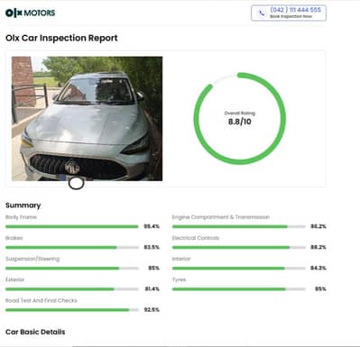This screenshot has width=360, height=347.
Task: Click the Suspension/Steering progress bar
Action: pyautogui.click(x=72, y=269)
